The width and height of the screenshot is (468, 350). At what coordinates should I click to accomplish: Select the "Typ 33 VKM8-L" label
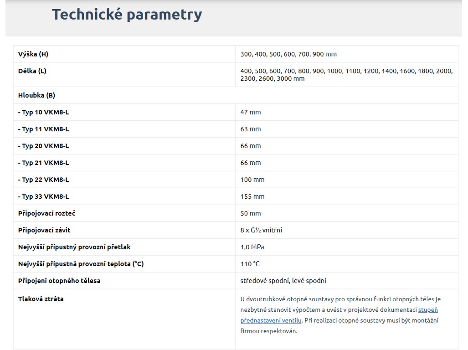44,196
